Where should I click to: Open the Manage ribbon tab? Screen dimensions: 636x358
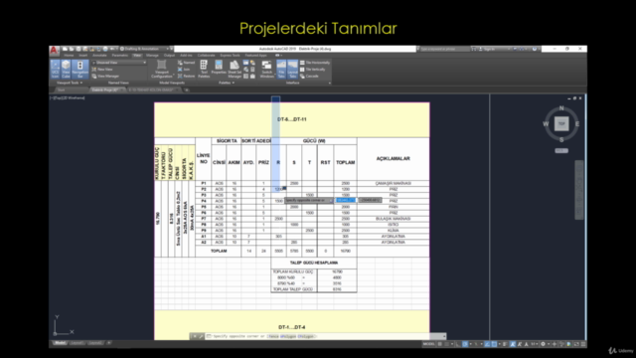point(152,56)
